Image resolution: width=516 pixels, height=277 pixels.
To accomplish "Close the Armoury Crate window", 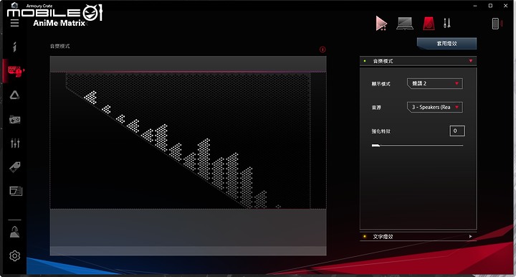I will [x=506, y=6].
